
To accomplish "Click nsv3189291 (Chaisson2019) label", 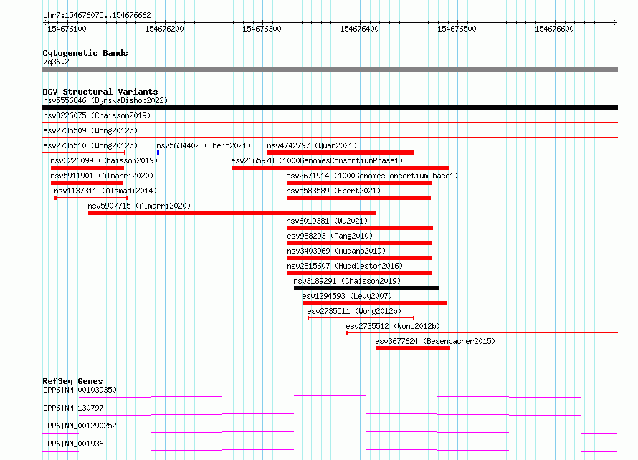I will click(x=347, y=281).
